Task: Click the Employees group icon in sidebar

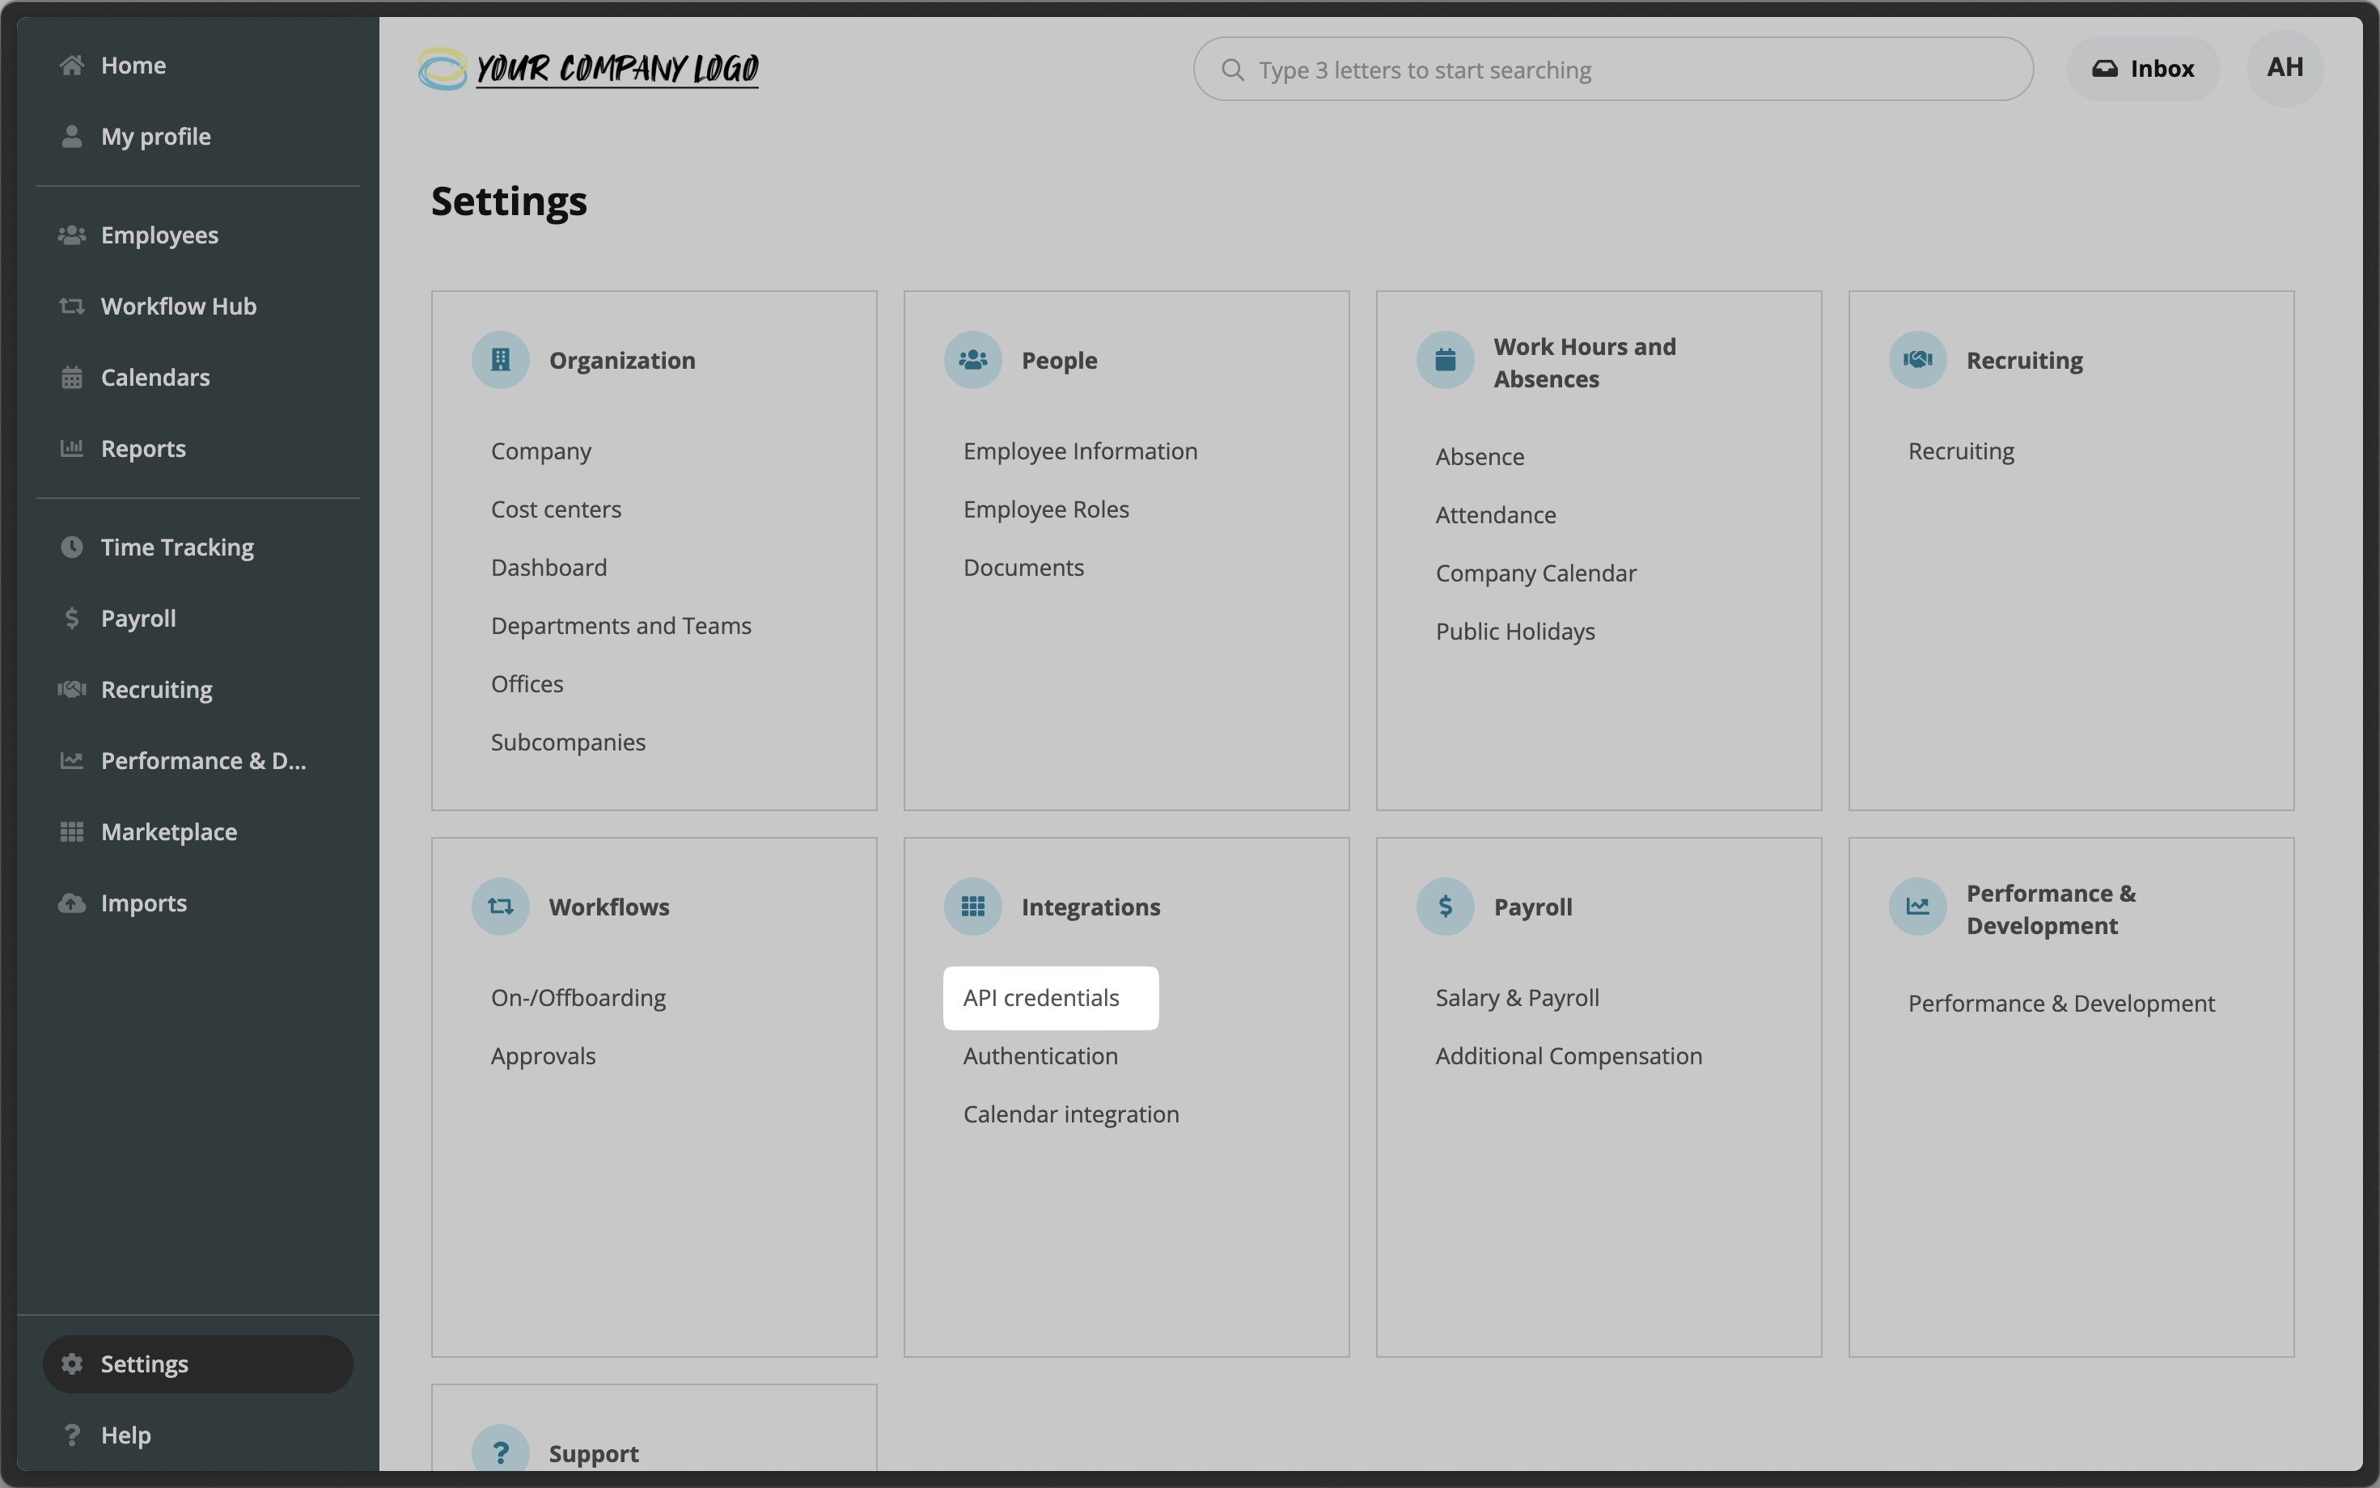Action: click(x=71, y=235)
